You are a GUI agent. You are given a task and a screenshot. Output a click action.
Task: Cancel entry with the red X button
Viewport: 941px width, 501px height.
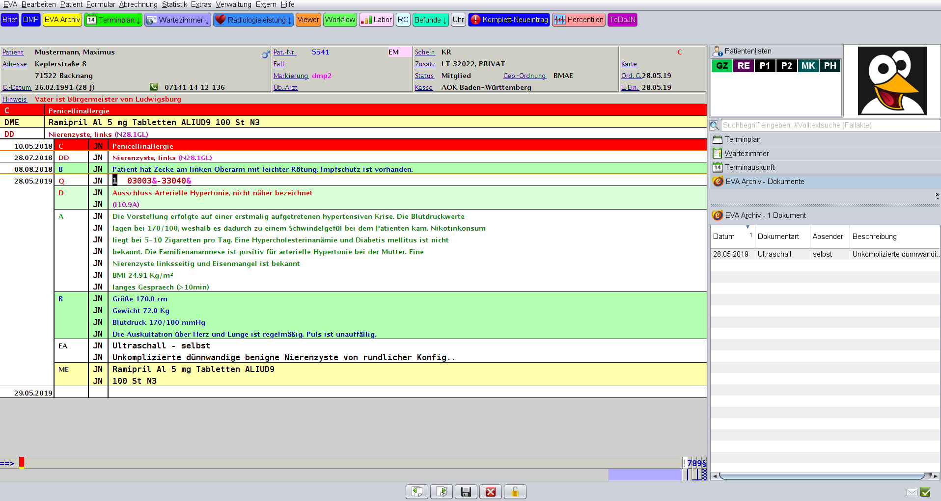(x=490, y=491)
